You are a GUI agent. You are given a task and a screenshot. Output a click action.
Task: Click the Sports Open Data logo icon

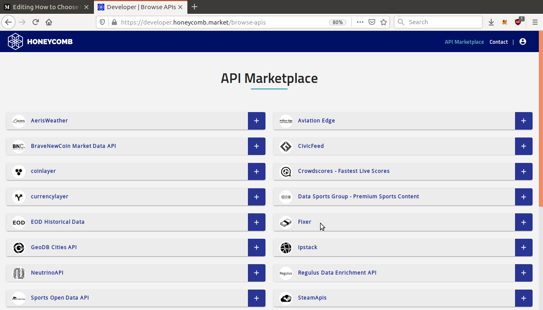(x=19, y=298)
